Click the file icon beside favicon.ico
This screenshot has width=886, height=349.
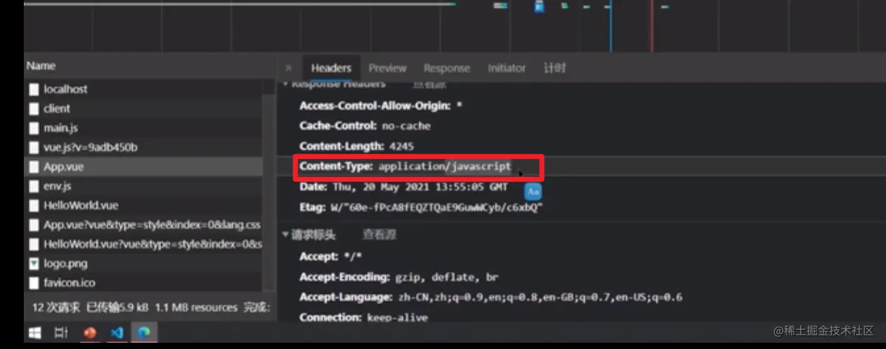[34, 283]
